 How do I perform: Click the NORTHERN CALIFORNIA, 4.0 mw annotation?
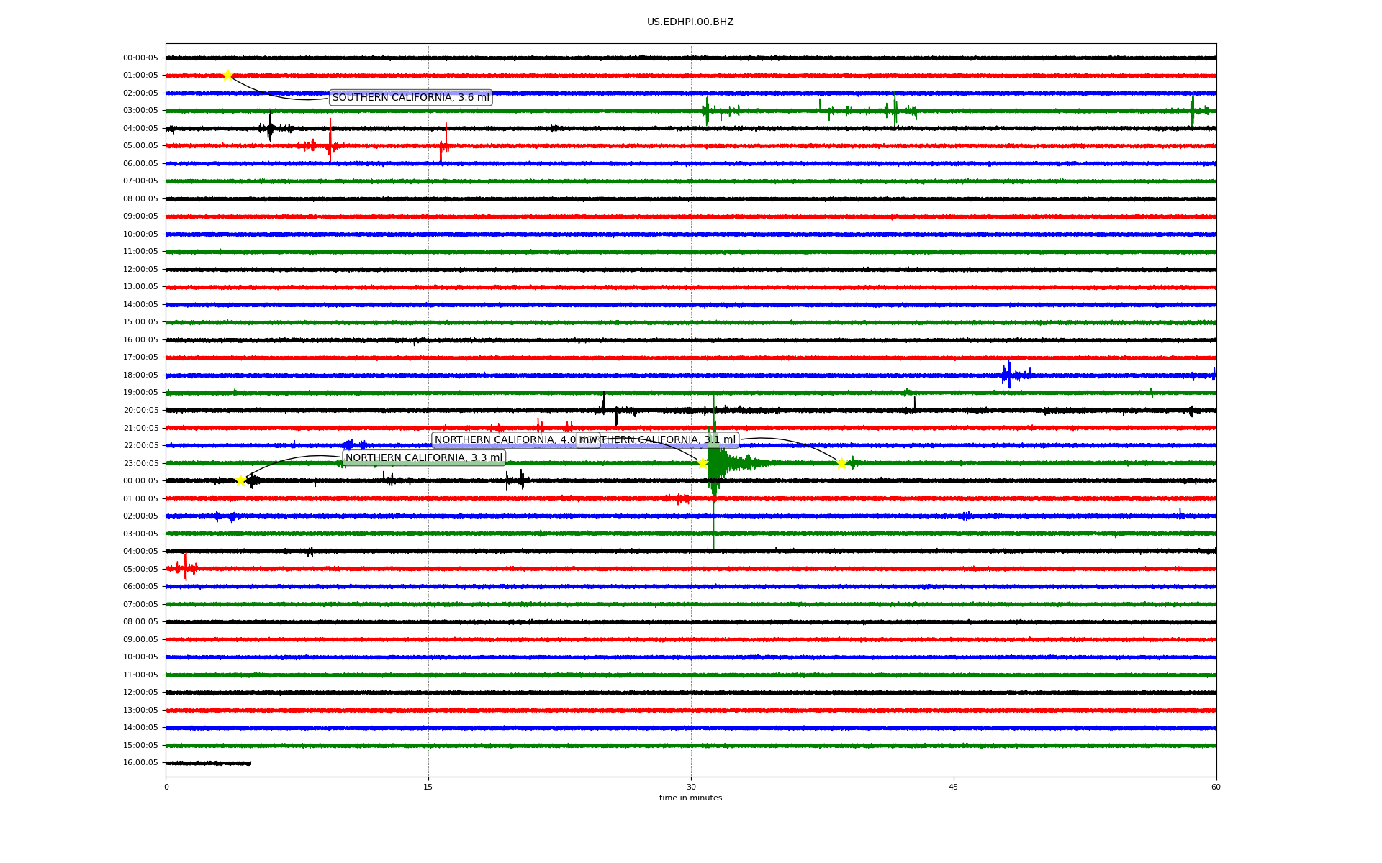click(504, 440)
